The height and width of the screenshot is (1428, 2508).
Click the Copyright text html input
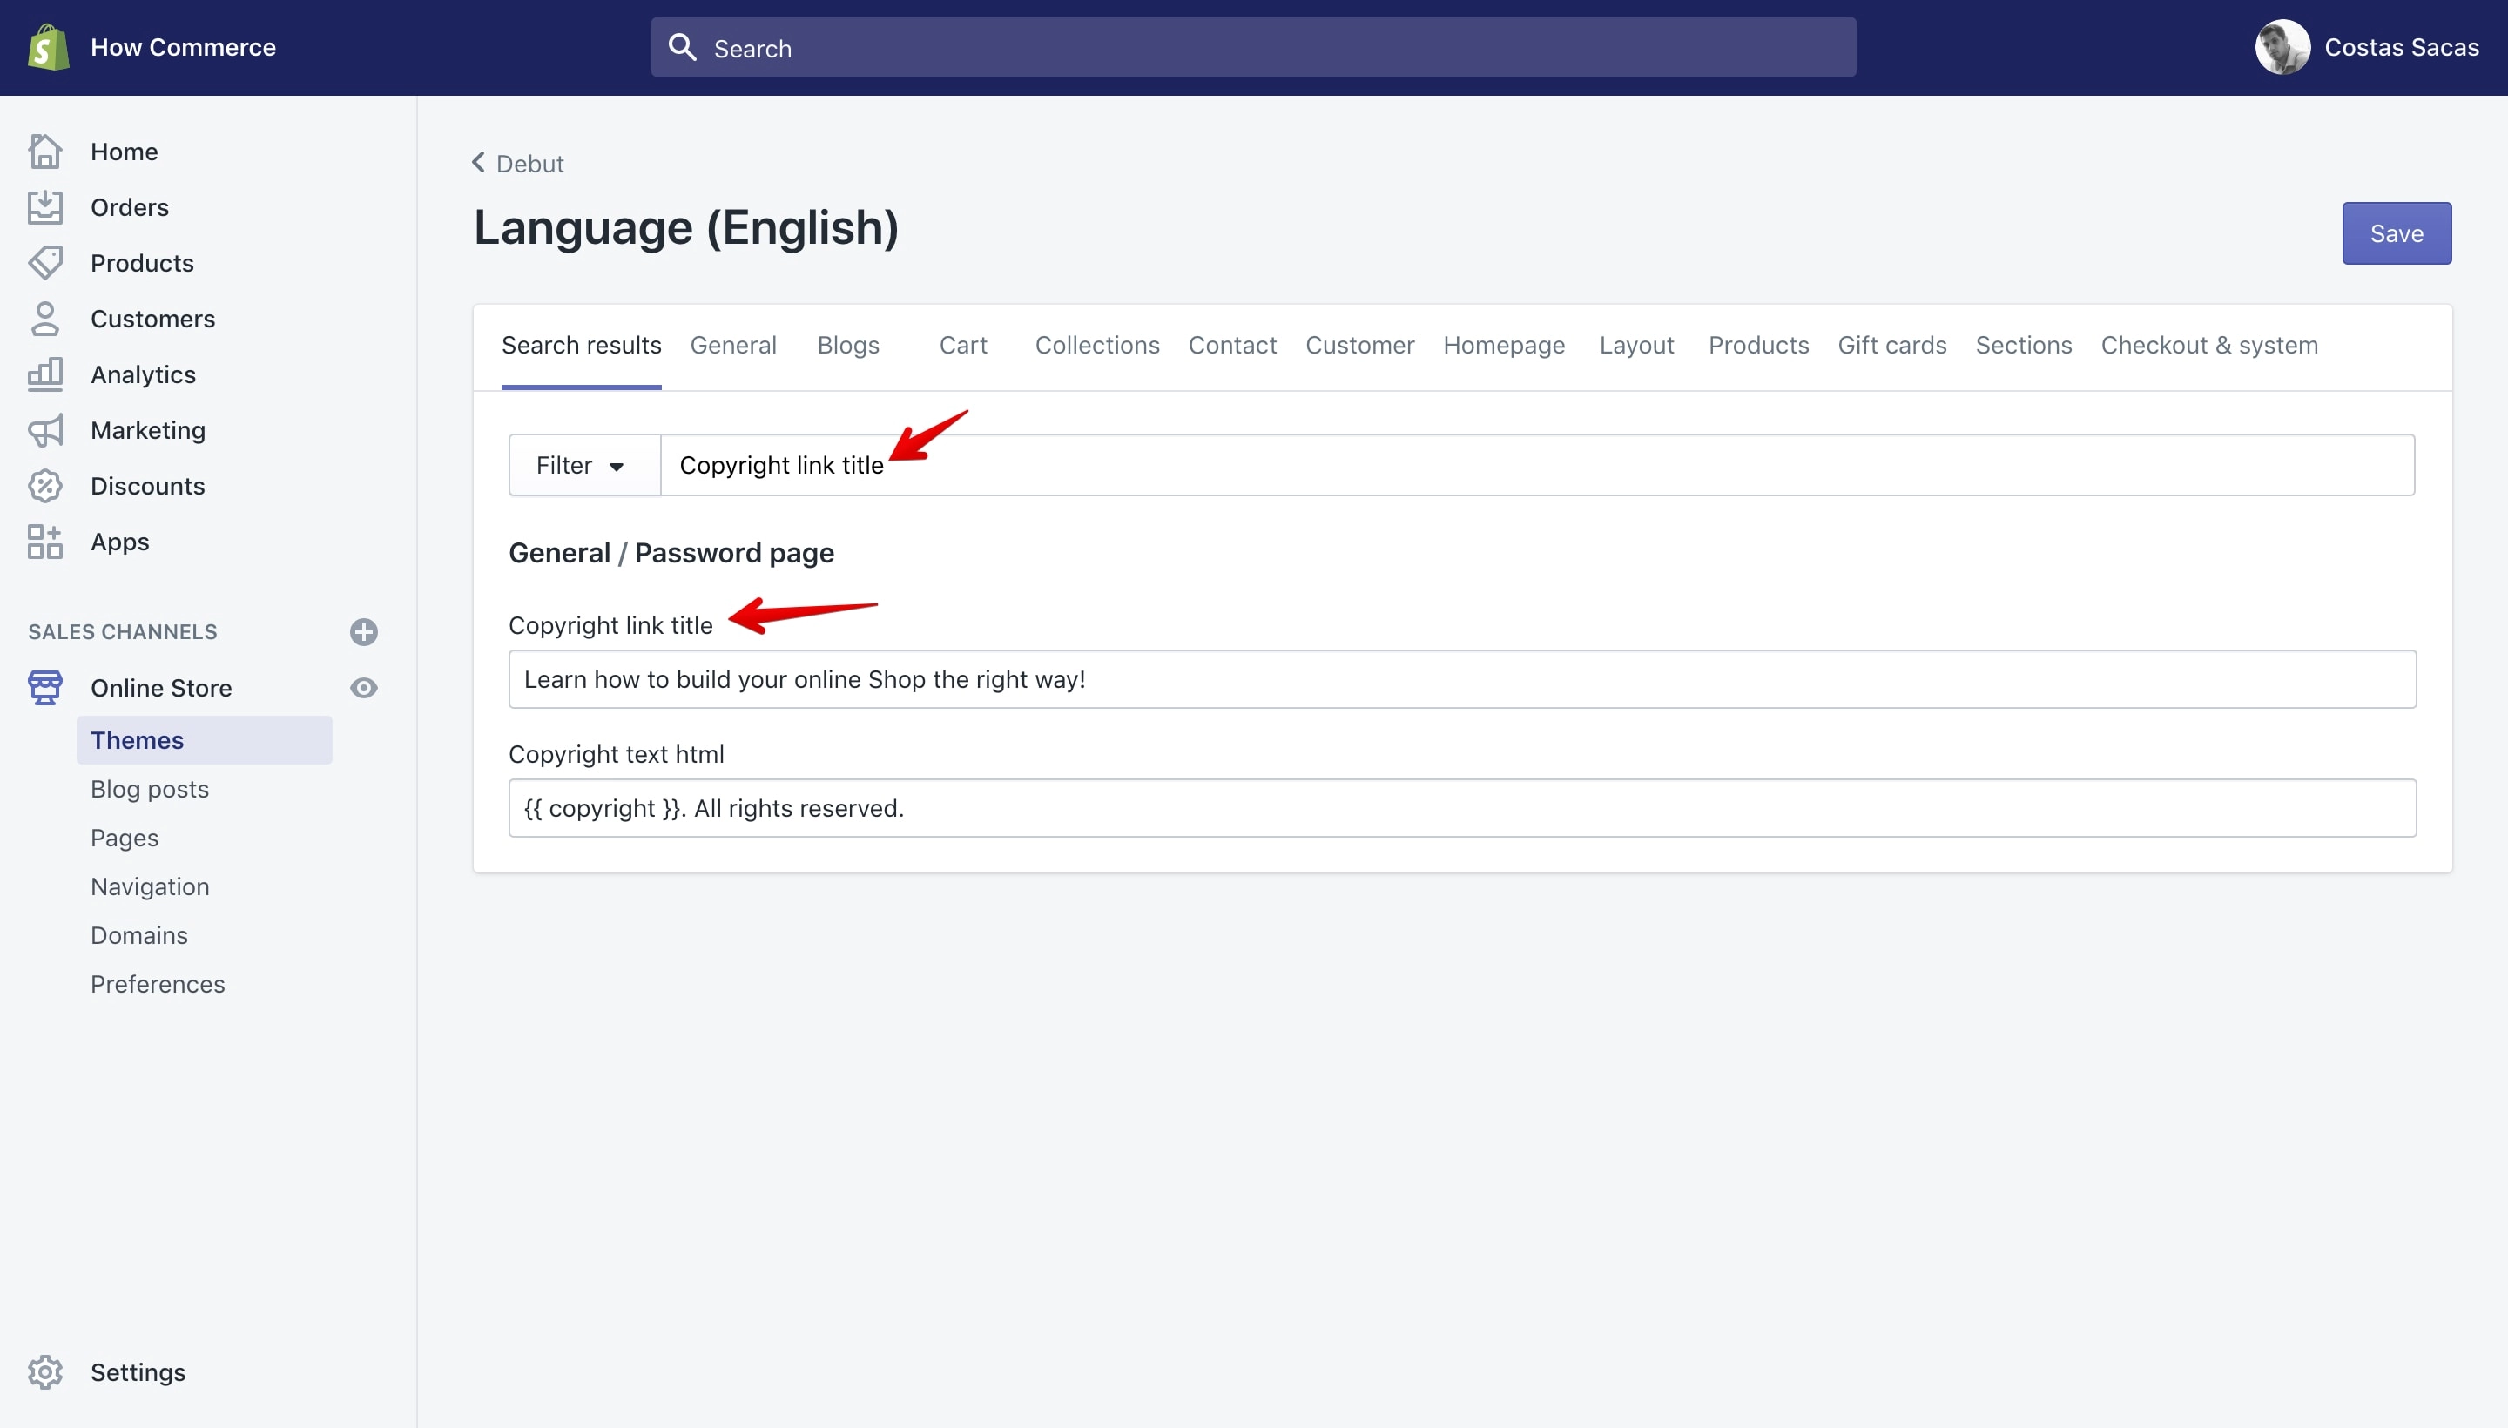pos(1461,808)
